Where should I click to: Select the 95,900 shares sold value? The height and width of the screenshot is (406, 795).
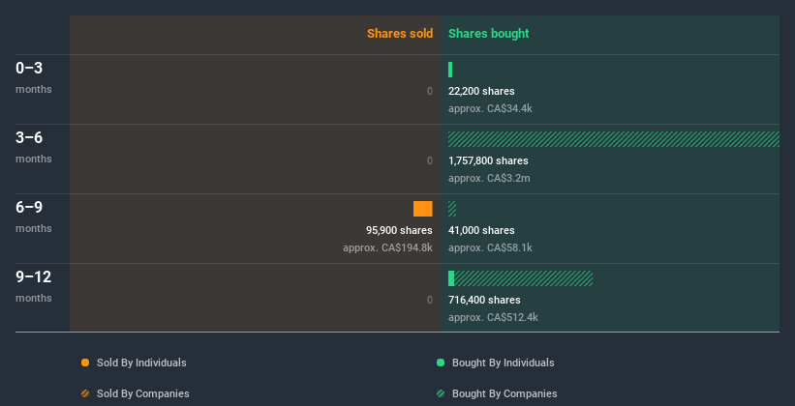[399, 230]
